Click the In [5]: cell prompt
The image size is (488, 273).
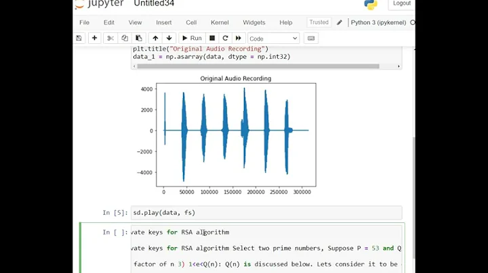(x=115, y=213)
